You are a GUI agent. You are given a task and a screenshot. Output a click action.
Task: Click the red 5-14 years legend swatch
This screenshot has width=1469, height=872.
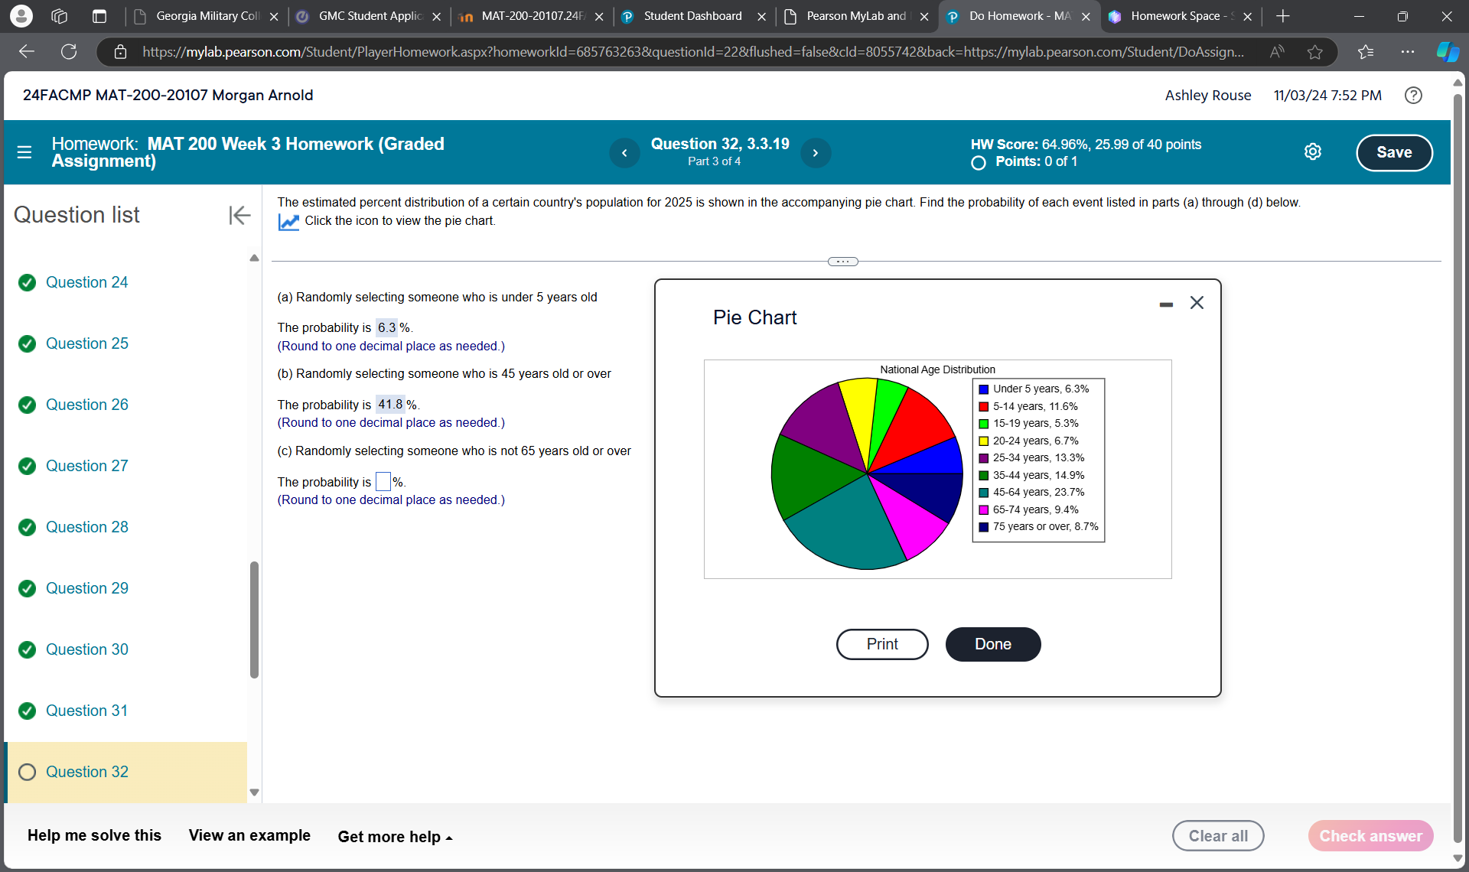pyautogui.click(x=983, y=407)
